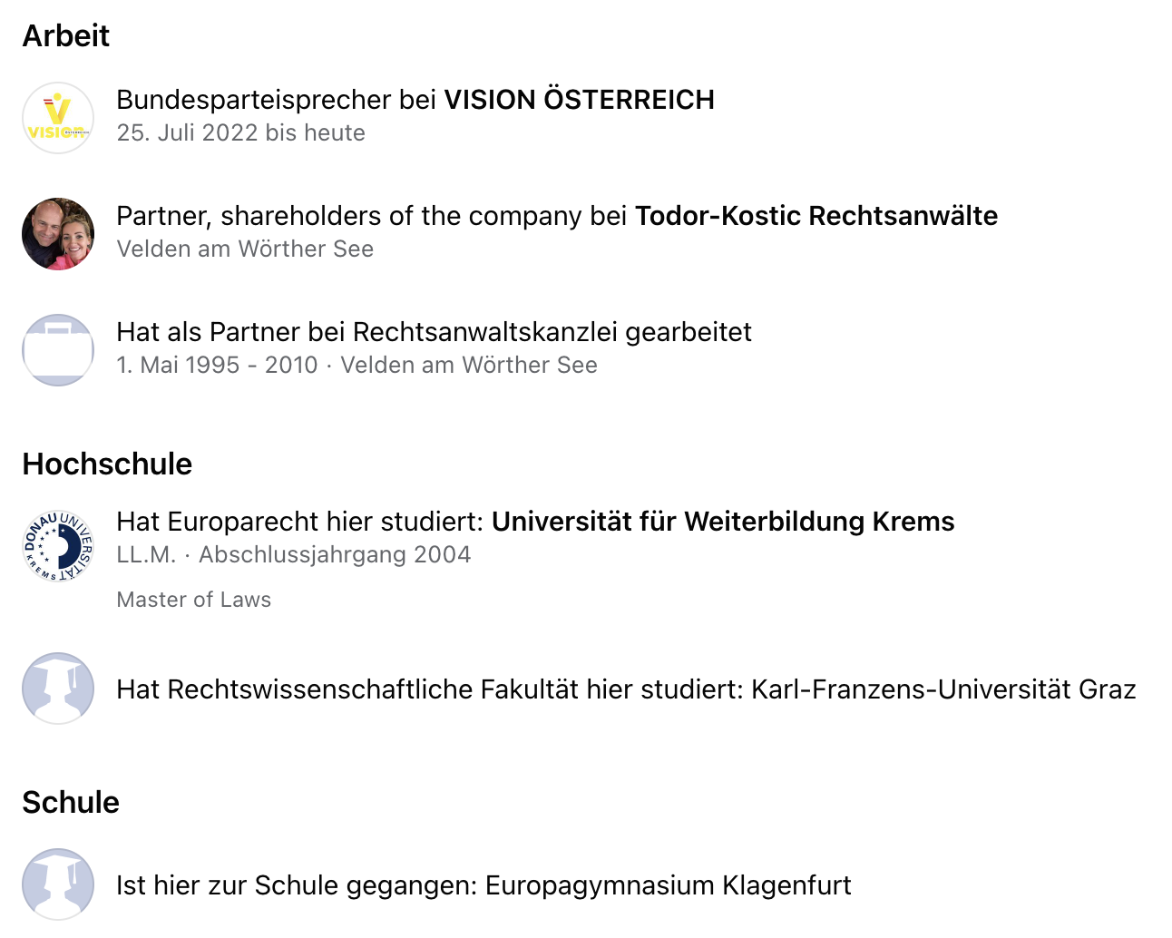Screen dimensions: 1172x938
Task: Click the briefcase icon for Rechtsanwaltskanzlei
Action: (58, 350)
